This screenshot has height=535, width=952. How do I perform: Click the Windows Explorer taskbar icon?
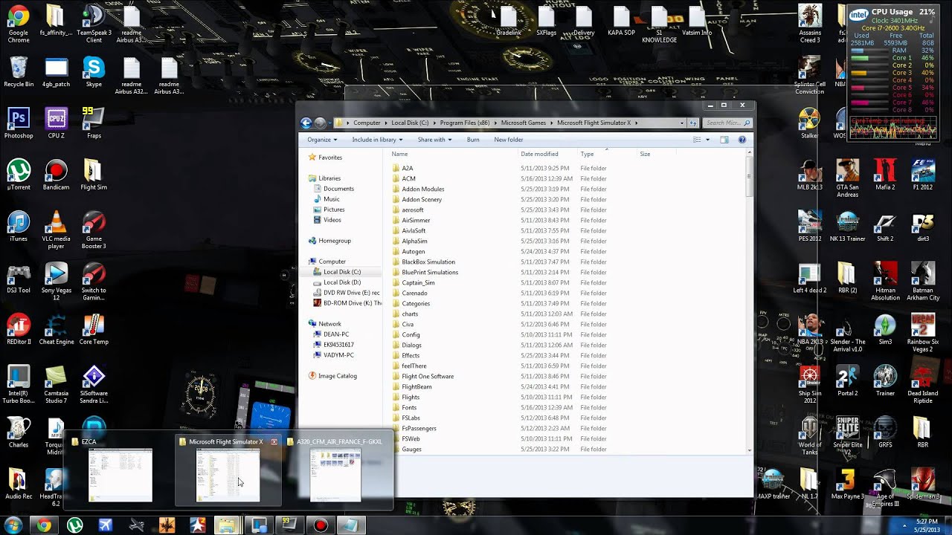[227, 525]
